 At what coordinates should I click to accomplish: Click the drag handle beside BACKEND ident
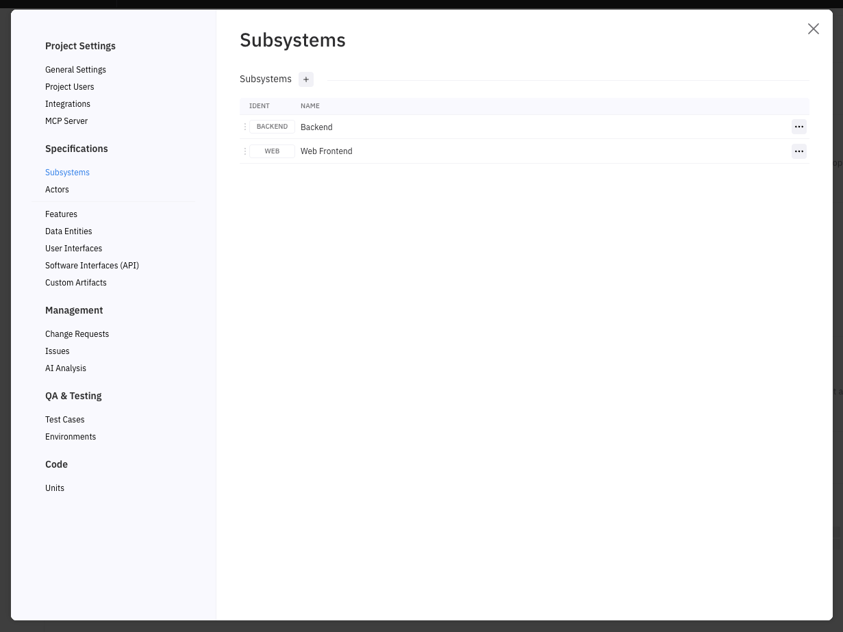point(245,127)
